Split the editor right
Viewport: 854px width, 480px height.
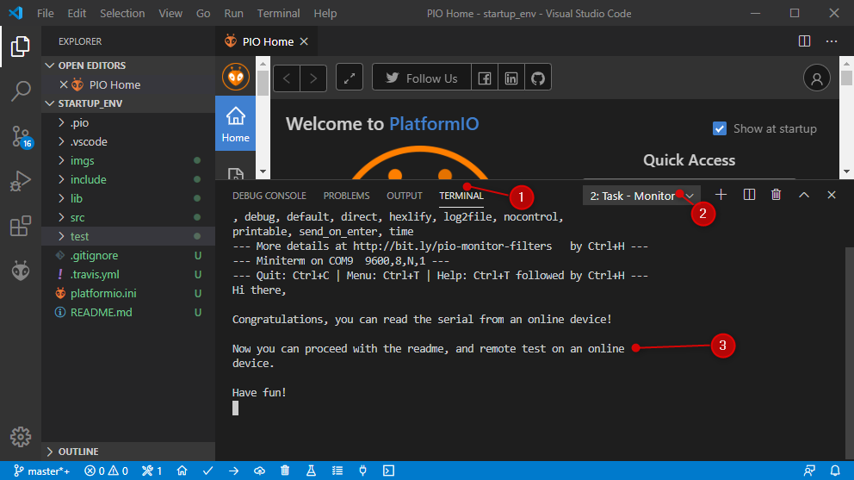[804, 41]
